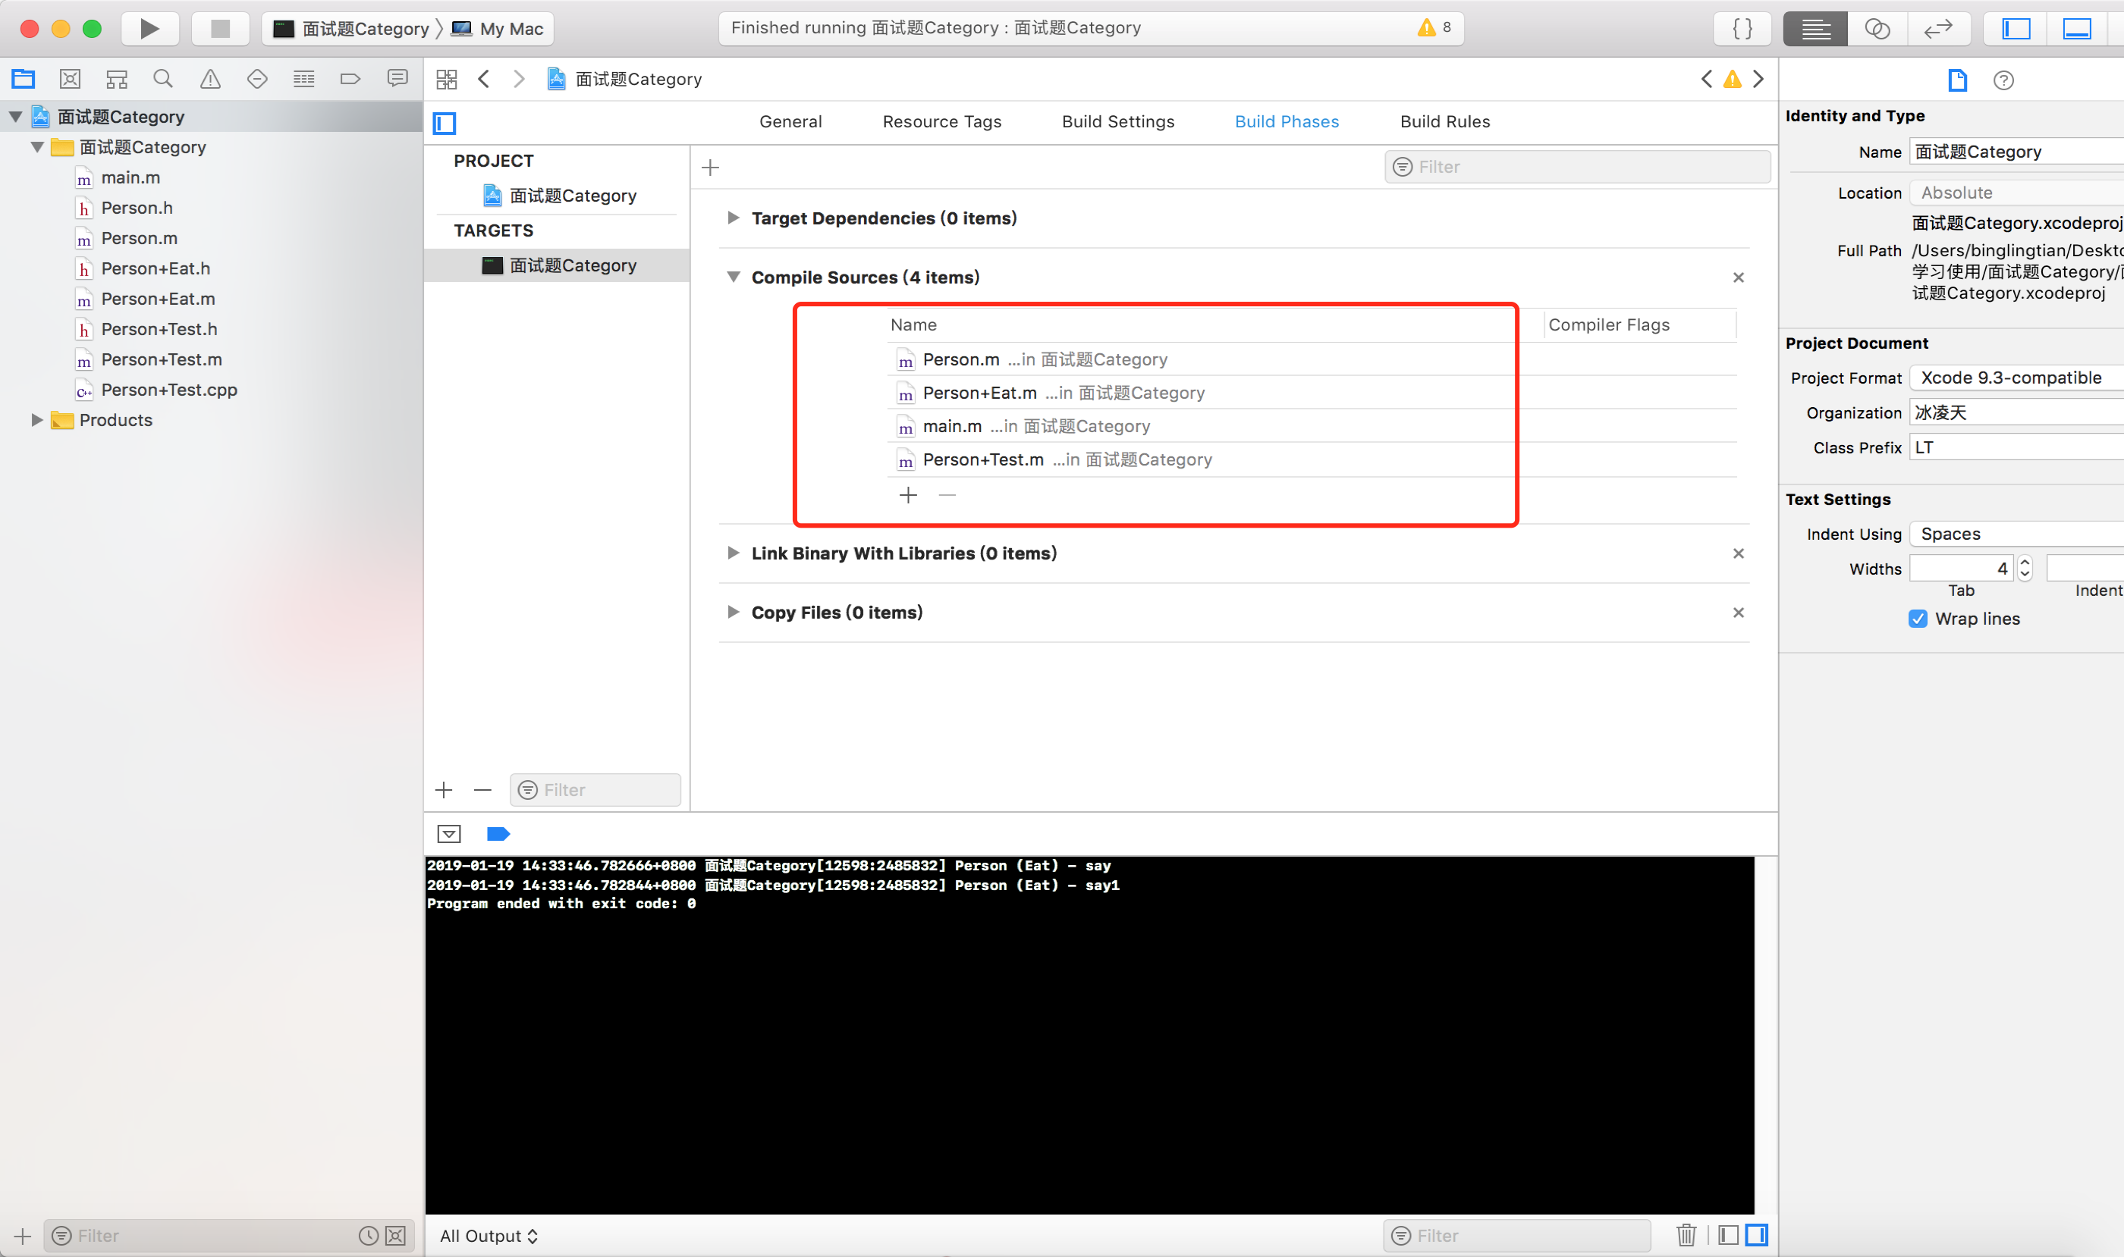Click the Run (play) button

click(x=149, y=29)
